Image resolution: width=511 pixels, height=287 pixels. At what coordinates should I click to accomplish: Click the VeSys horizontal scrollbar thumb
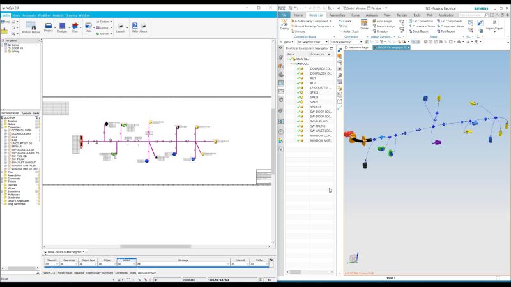(155, 247)
